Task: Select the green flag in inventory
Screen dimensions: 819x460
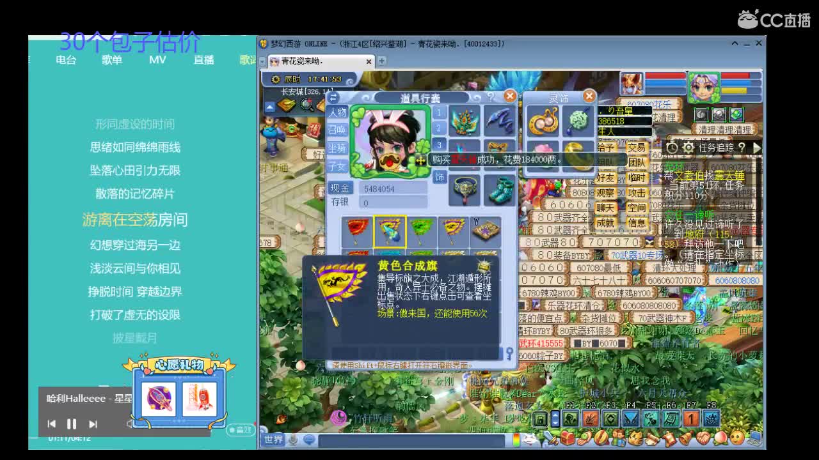Action: click(421, 231)
